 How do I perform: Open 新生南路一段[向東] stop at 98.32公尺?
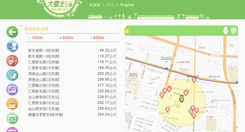point(44,50)
